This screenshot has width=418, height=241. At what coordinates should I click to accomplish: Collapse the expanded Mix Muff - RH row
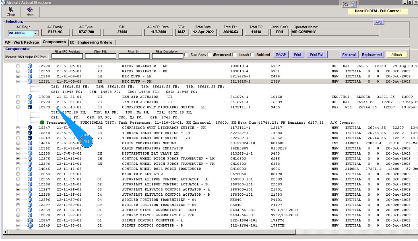pyautogui.click(x=18, y=81)
